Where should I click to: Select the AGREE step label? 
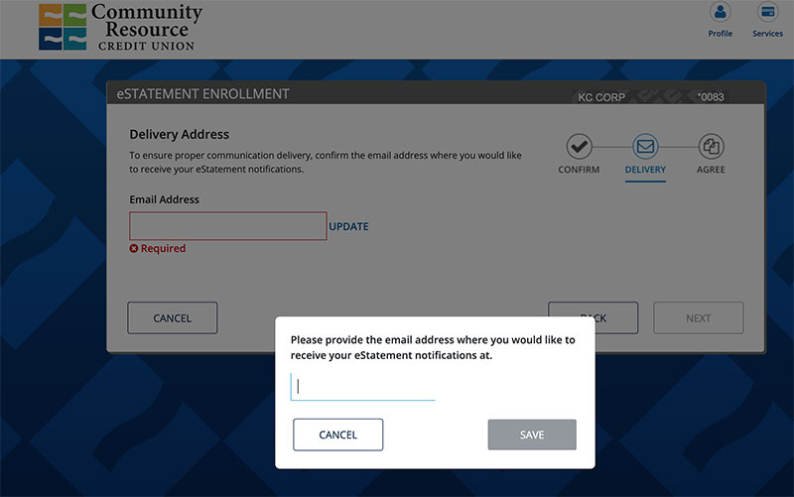[x=711, y=170]
